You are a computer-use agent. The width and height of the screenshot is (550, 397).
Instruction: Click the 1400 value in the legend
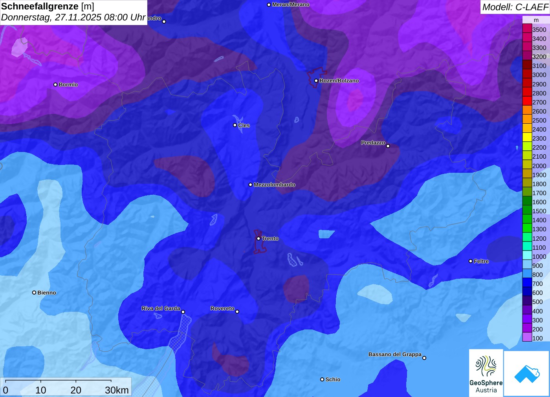(539, 220)
